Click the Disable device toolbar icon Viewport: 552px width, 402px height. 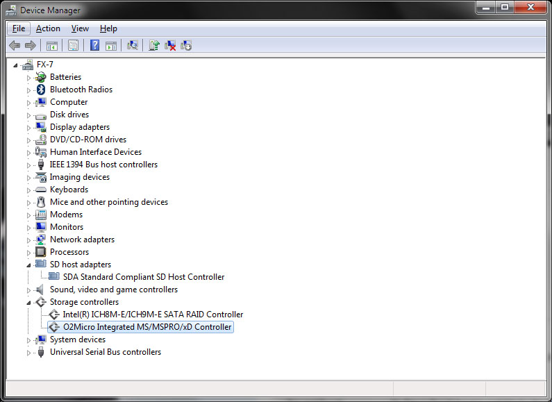pos(186,45)
